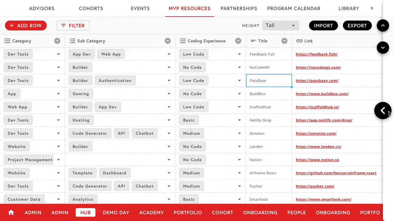Open the nocodeapi.com link
Screen dimensions: 394x221
point(318,68)
